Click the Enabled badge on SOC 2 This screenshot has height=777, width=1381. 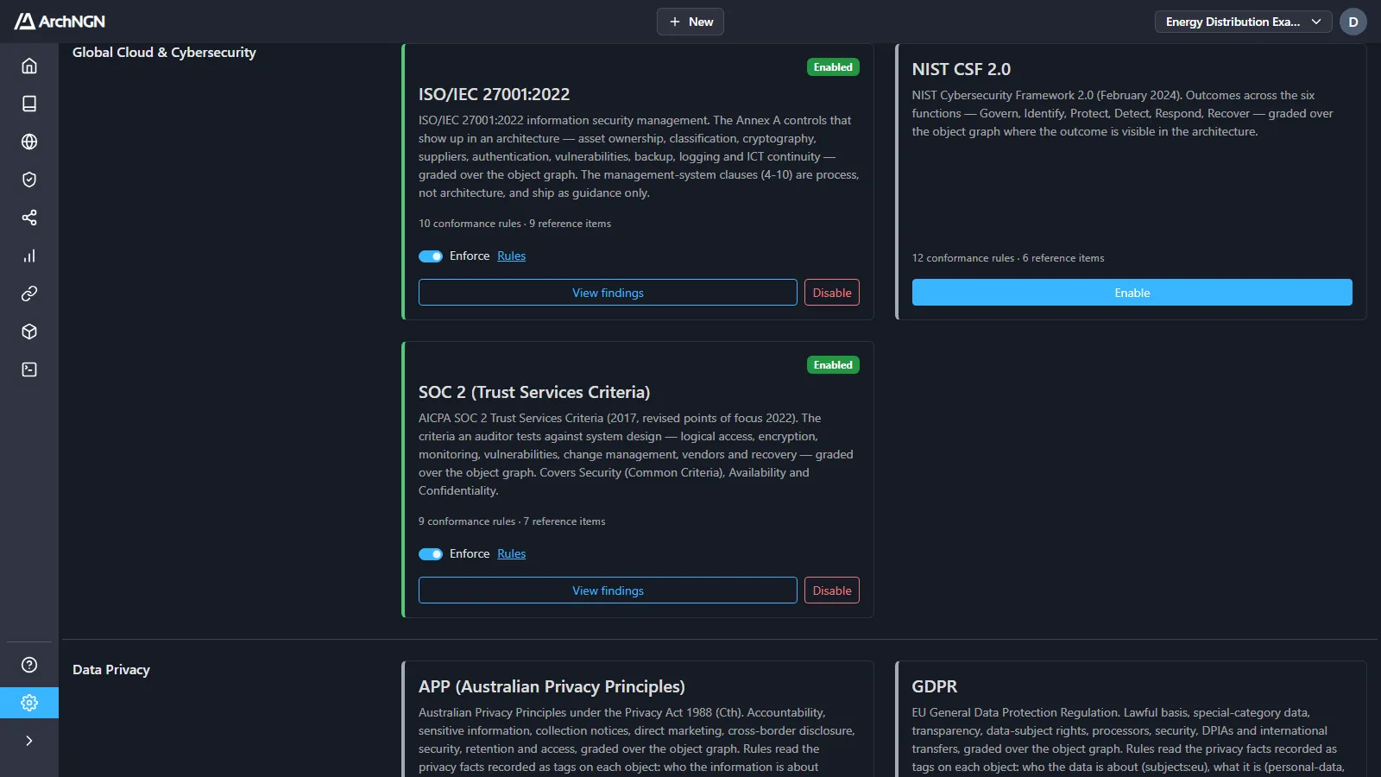[833, 365]
